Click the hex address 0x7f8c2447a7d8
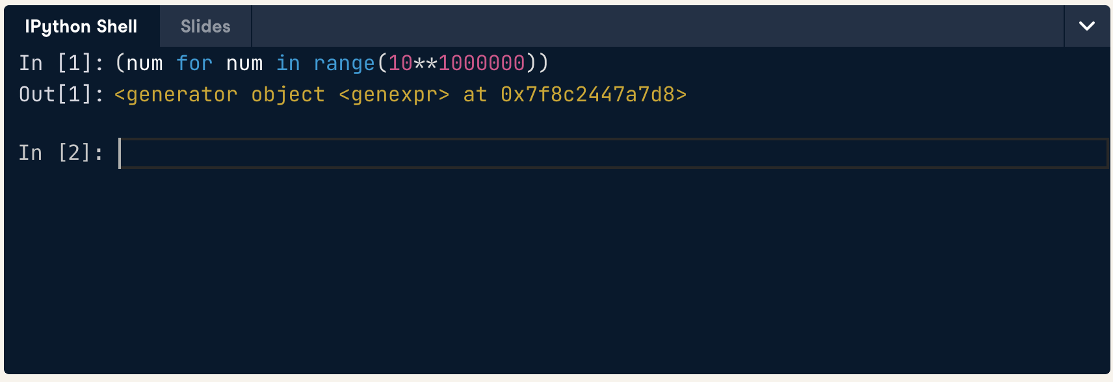Screen dimensions: 1113x382 coord(588,94)
